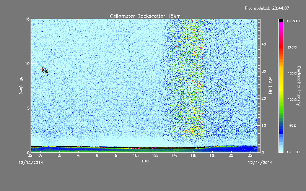Click the 120.0 colorbar tick value
The height and width of the screenshot is (191, 306).
pos(292,100)
